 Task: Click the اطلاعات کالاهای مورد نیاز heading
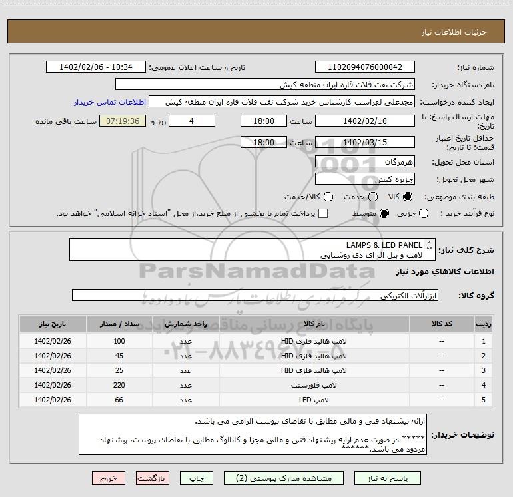pos(445,272)
